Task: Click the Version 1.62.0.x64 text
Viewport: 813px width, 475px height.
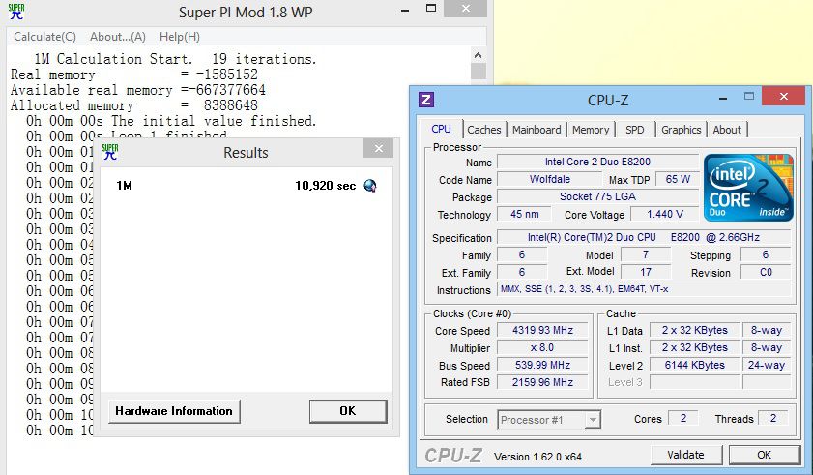Action: coord(537,457)
